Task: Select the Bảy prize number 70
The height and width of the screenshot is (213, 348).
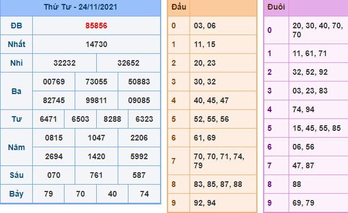Action: point(80,194)
